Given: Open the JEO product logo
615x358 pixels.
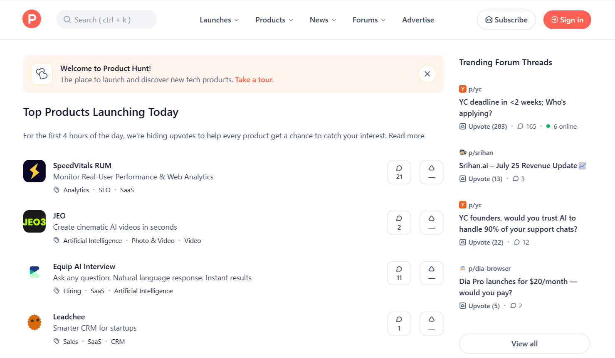Looking at the screenshot, I should click(x=35, y=221).
